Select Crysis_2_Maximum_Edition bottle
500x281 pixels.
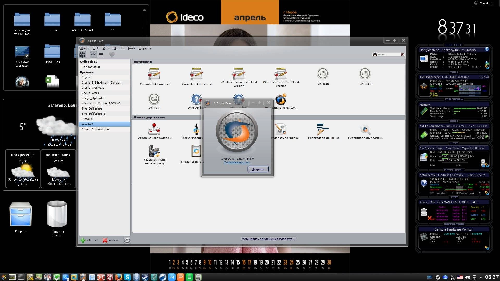click(x=104, y=82)
